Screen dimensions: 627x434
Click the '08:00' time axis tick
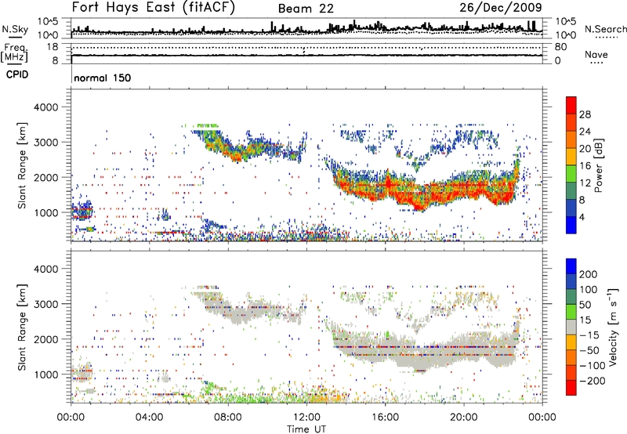click(x=228, y=417)
